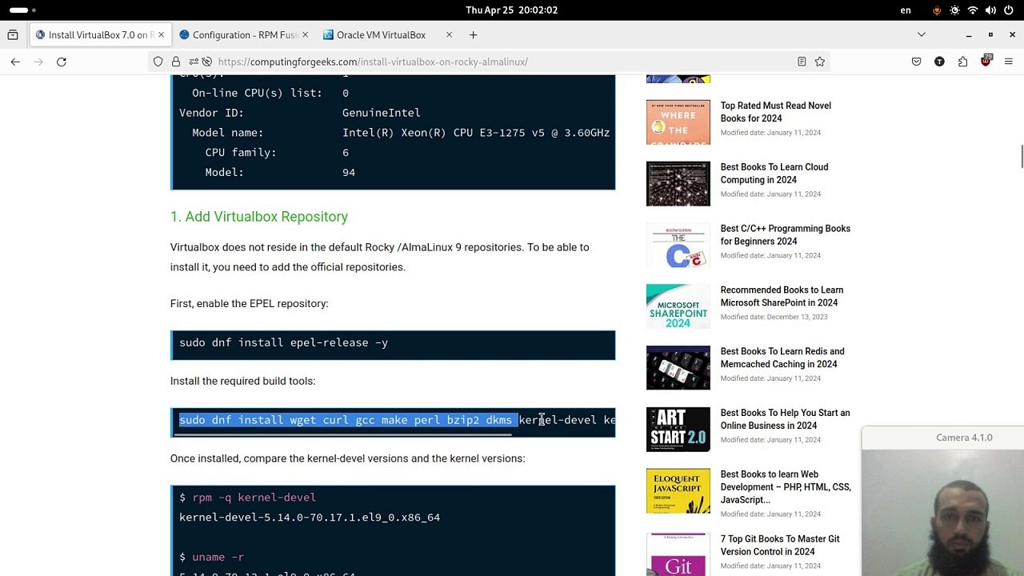Close the Install VirtualBox 7.0 tab
This screenshot has height=576, width=1024.
161,35
